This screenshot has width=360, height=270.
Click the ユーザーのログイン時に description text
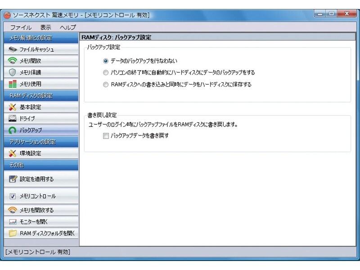pos(163,125)
